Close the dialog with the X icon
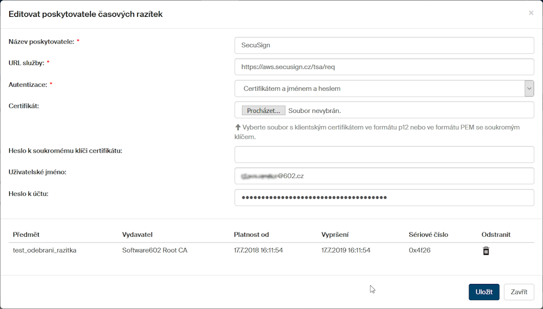 (531, 13)
